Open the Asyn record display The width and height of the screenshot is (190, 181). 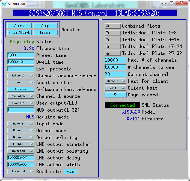[115, 95]
